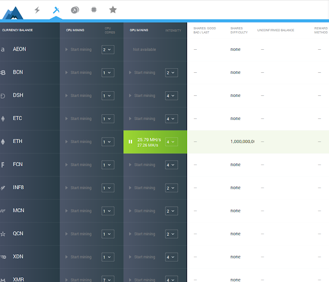
Task: Click the GPU Mining column header
Action: (x=139, y=30)
